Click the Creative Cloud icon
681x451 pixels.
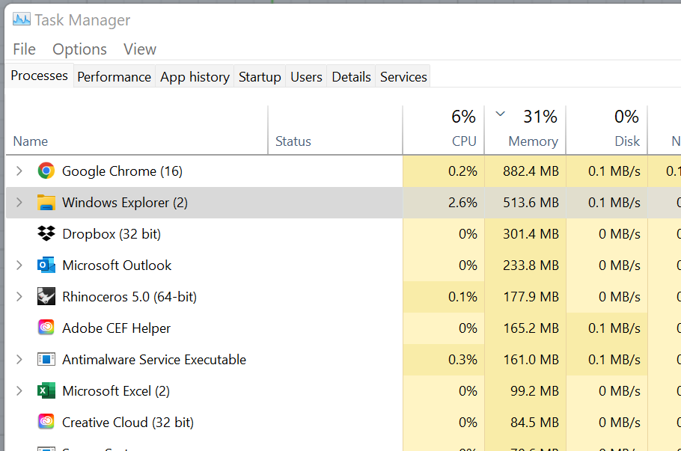[46, 422]
